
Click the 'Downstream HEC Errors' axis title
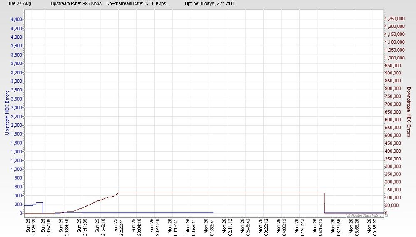point(409,112)
